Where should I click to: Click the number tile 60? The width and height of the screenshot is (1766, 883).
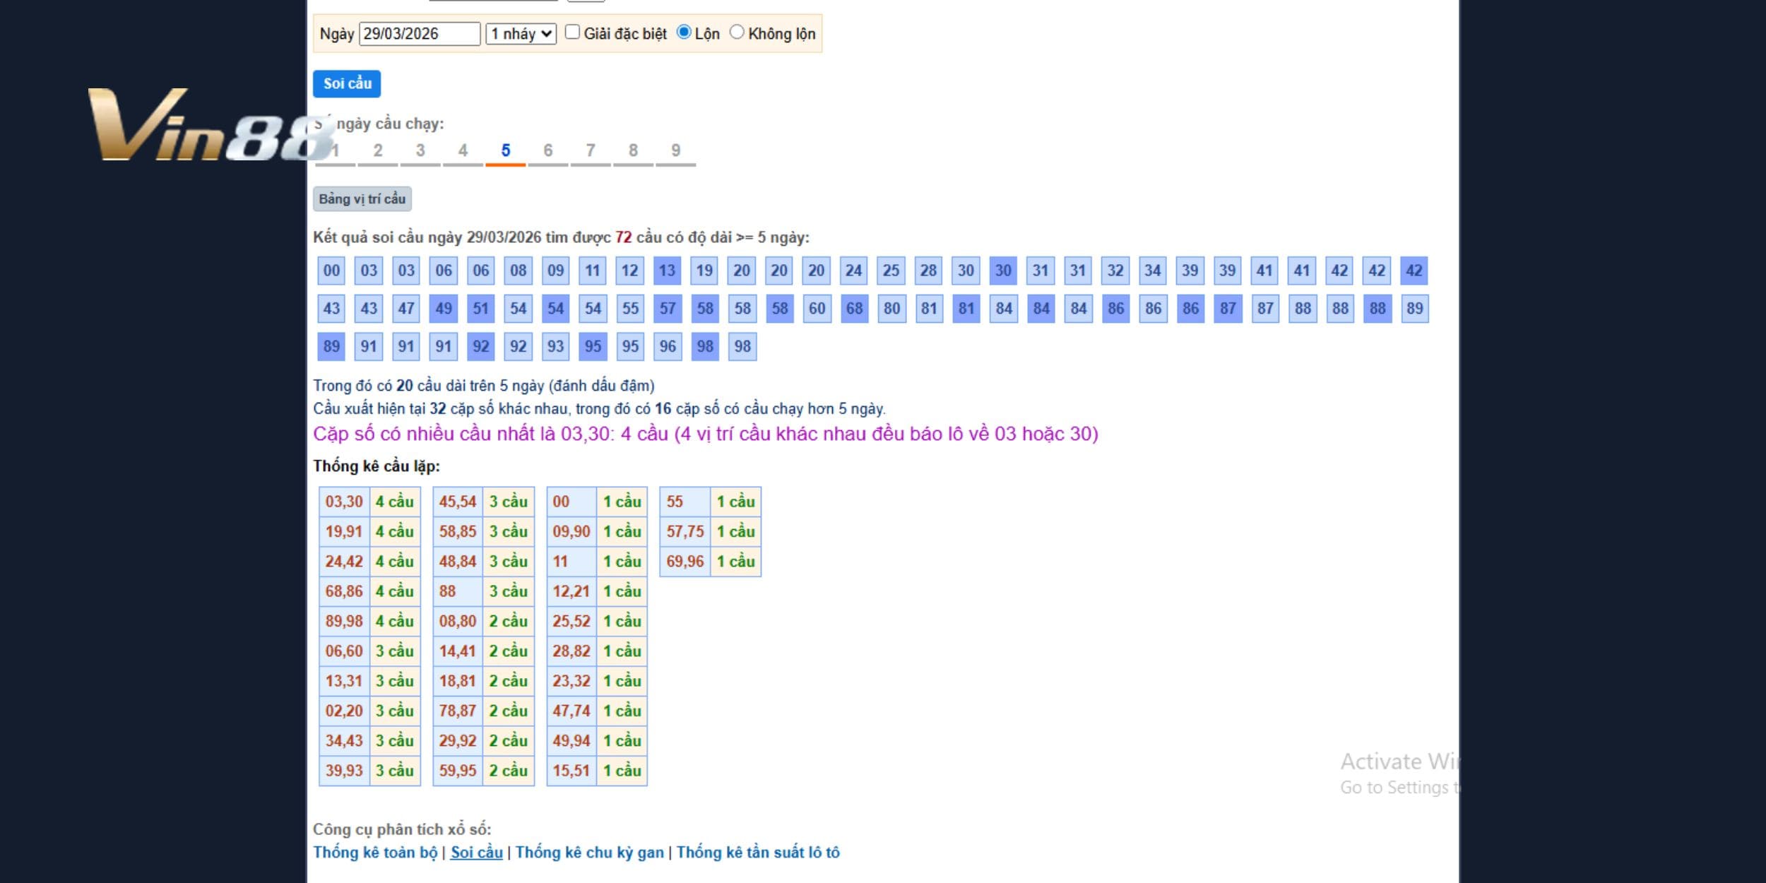tap(817, 309)
